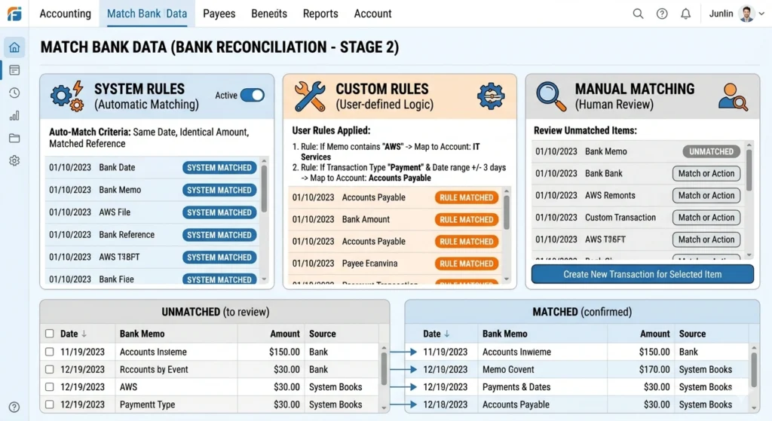Click Match or Action for Custom Transaction
Image resolution: width=772 pixels, height=421 pixels.
706,218
